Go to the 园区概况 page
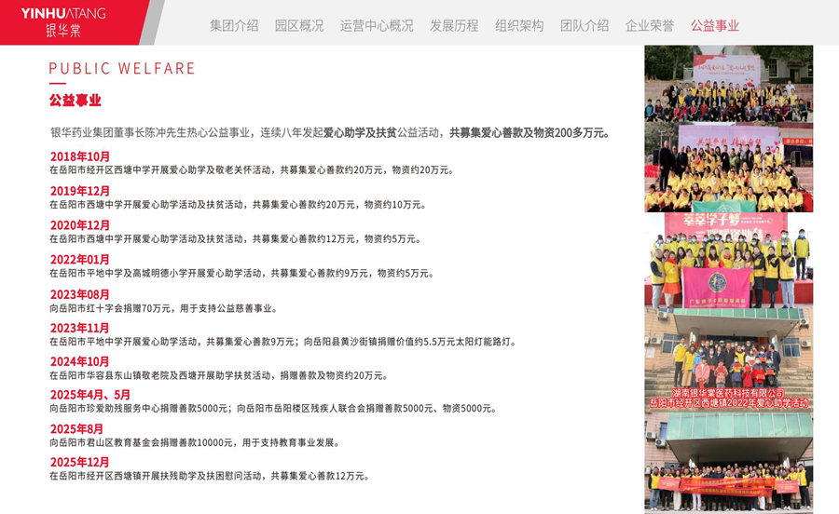The height and width of the screenshot is (514, 839). click(299, 26)
